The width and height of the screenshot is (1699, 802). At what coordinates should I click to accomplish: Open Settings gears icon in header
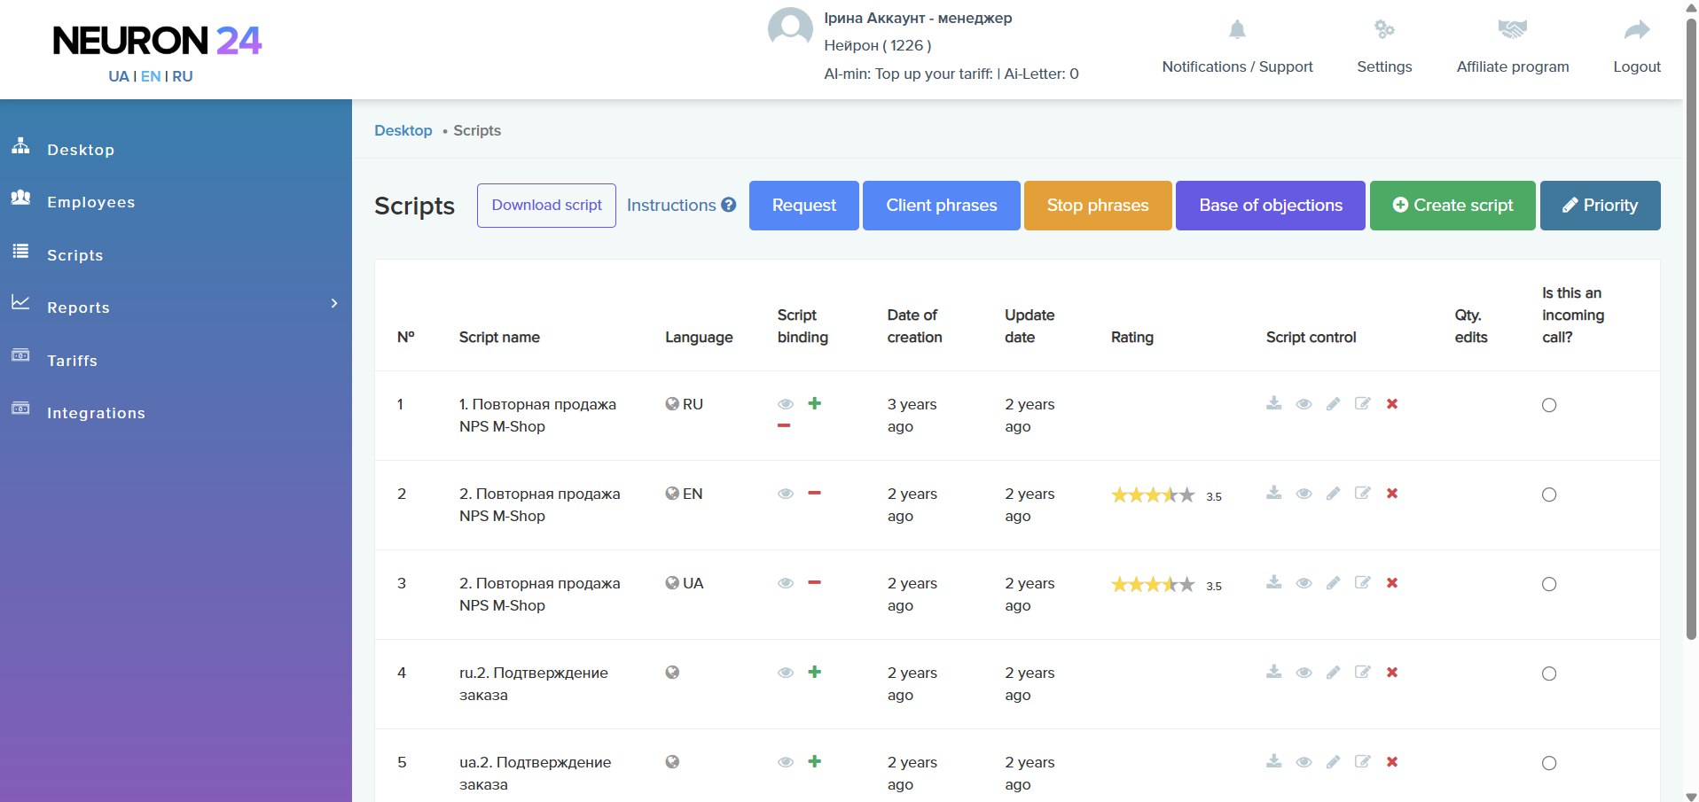1384,30
